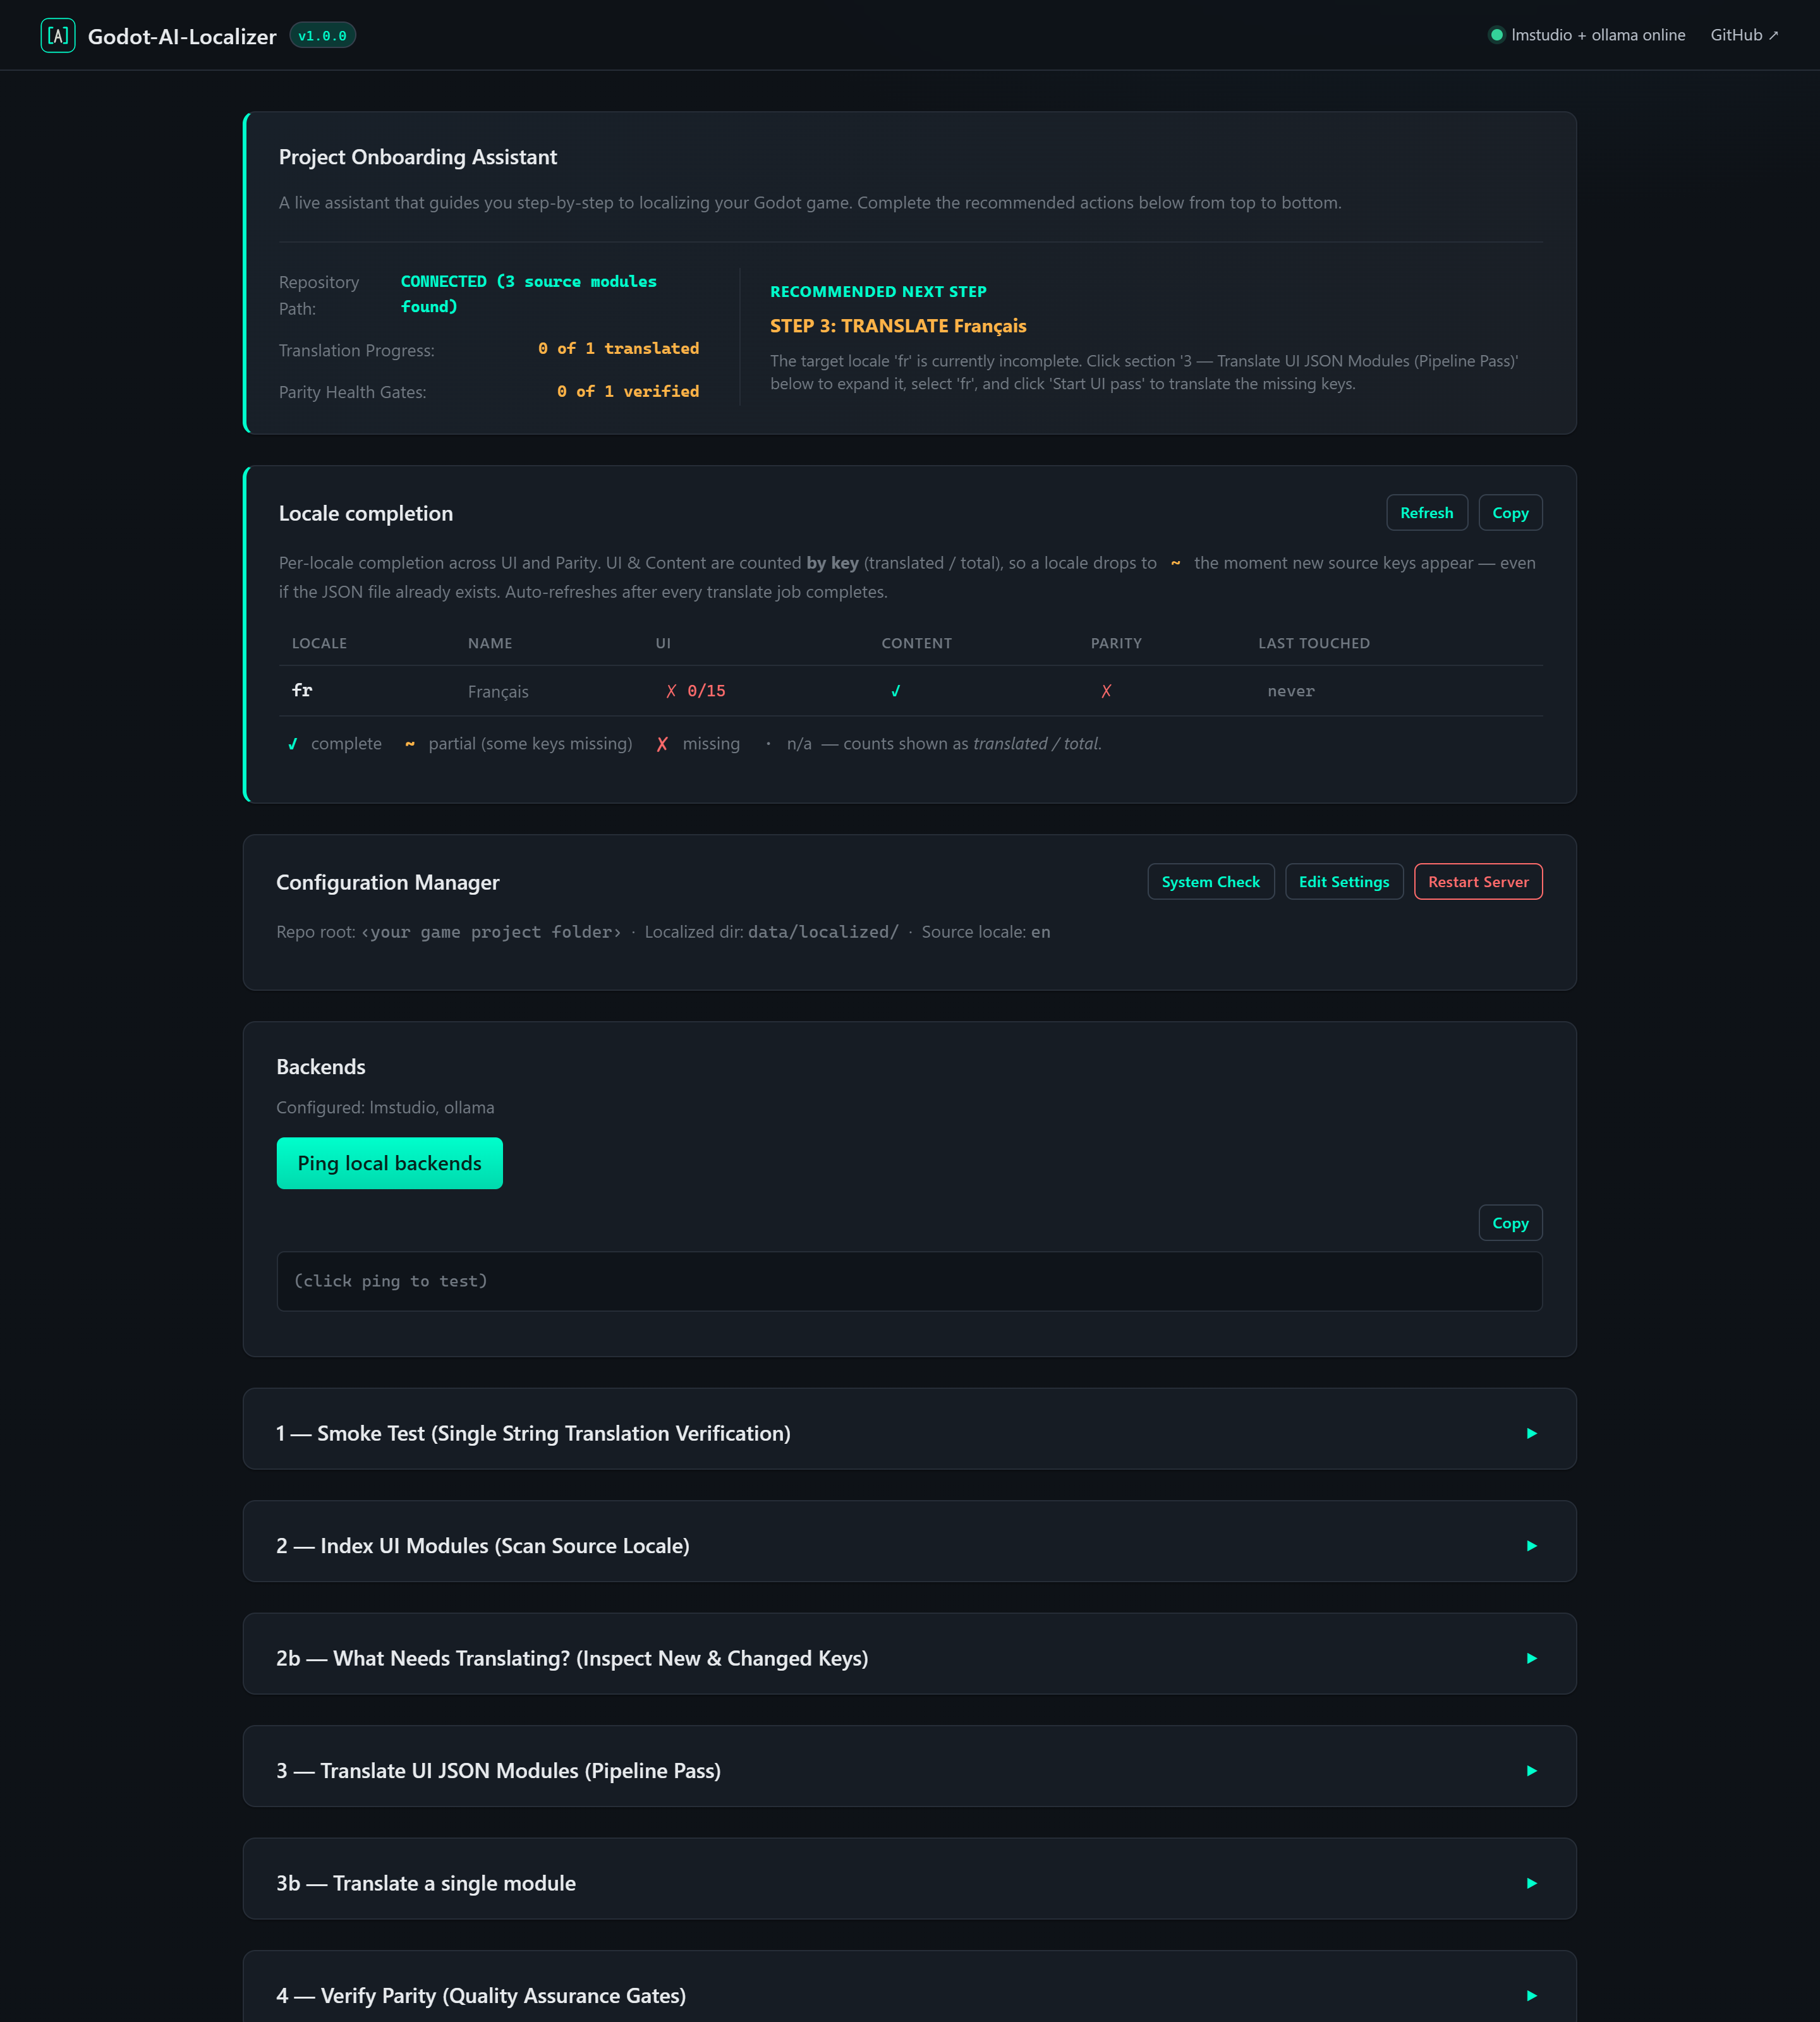Click the 'Français' name cell
Screen dimensions: 1820x2022
pos(498,692)
